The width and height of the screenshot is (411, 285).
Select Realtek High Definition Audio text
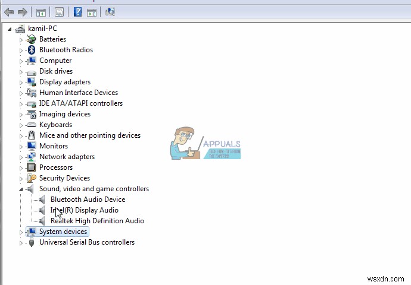point(97,221)
